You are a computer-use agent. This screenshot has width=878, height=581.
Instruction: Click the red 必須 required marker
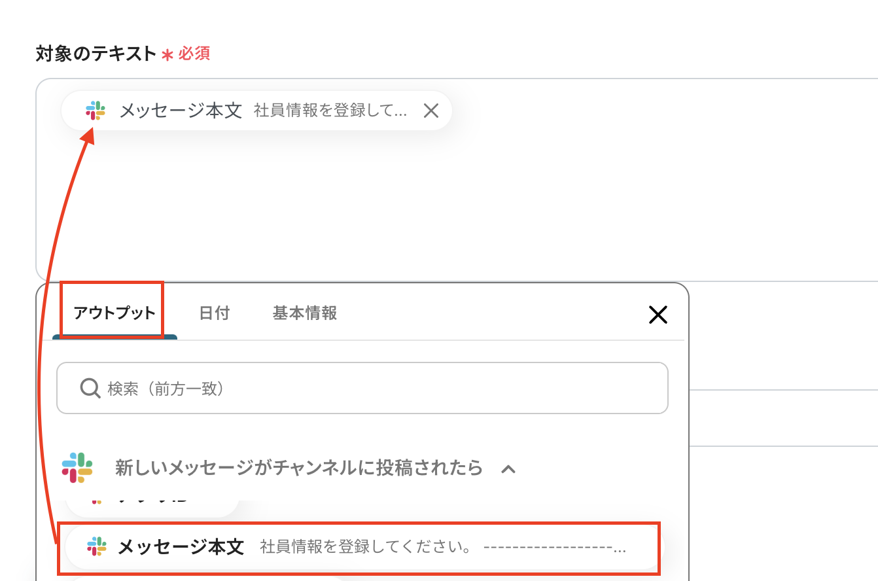pyautogui.click(x=194, y=54)
